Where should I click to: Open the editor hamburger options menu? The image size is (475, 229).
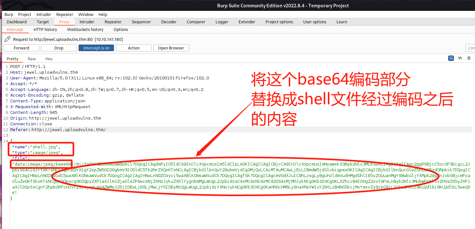click(469, 58)
